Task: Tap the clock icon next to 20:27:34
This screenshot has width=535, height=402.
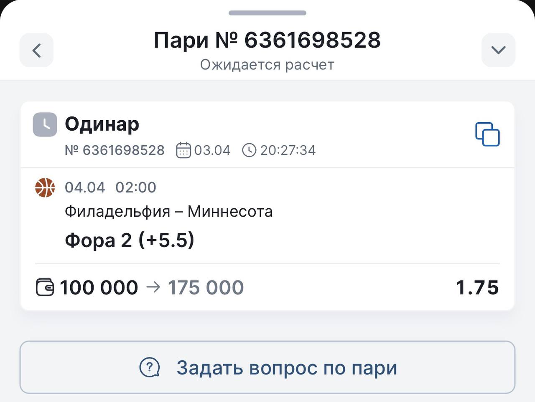Action: 249,150
